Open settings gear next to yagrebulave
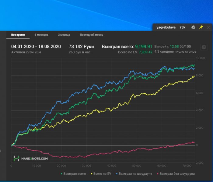The height and width of the screenshot is (182, 213). (193, 27)
